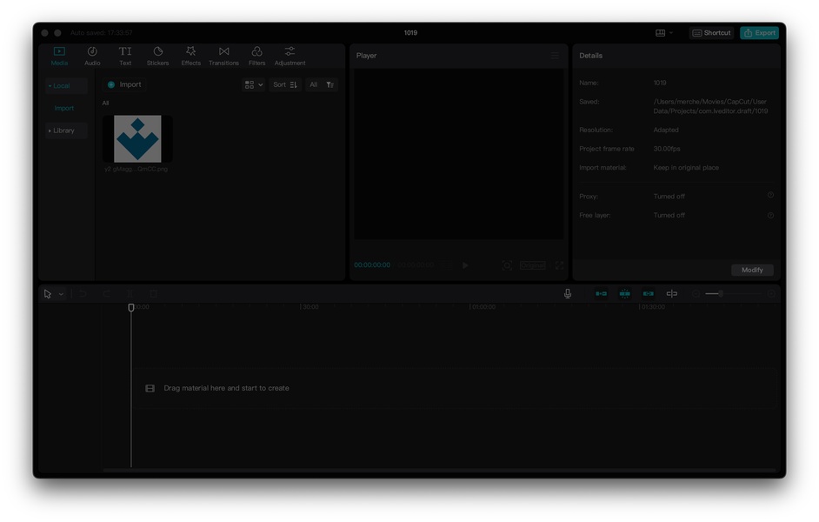The image size is (819, 522).
Task: Open the Transitions panel
Action: pyautogui.click(x=223, y=56)
